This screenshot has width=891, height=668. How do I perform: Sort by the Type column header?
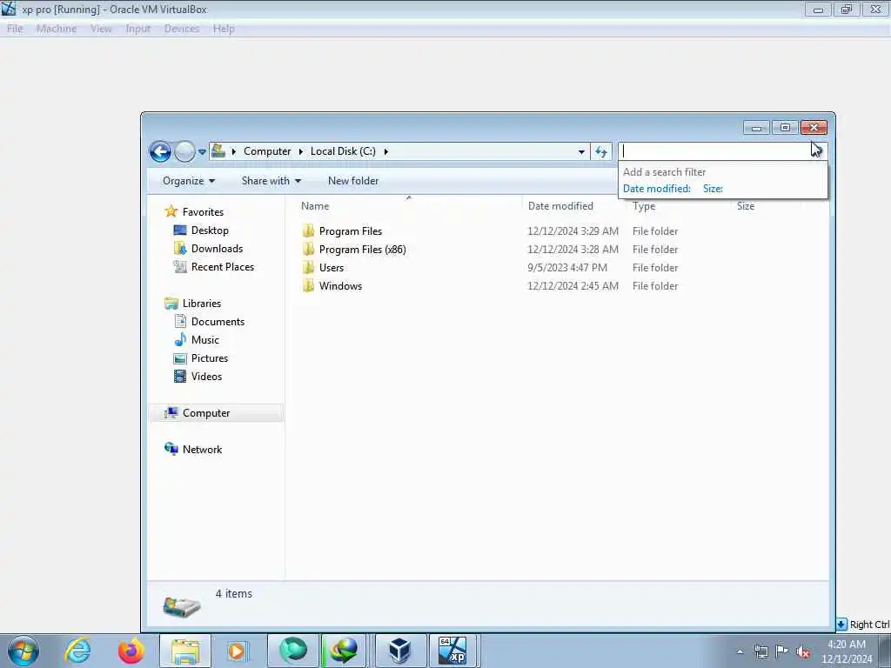click(644, 206)
